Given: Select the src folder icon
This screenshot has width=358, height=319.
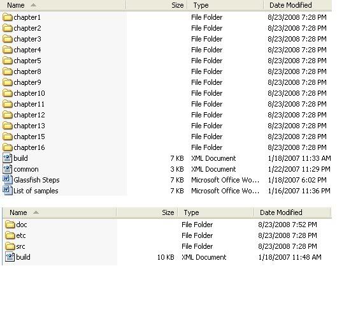Looking at the screenshot, I should click(x=10, y=246).
